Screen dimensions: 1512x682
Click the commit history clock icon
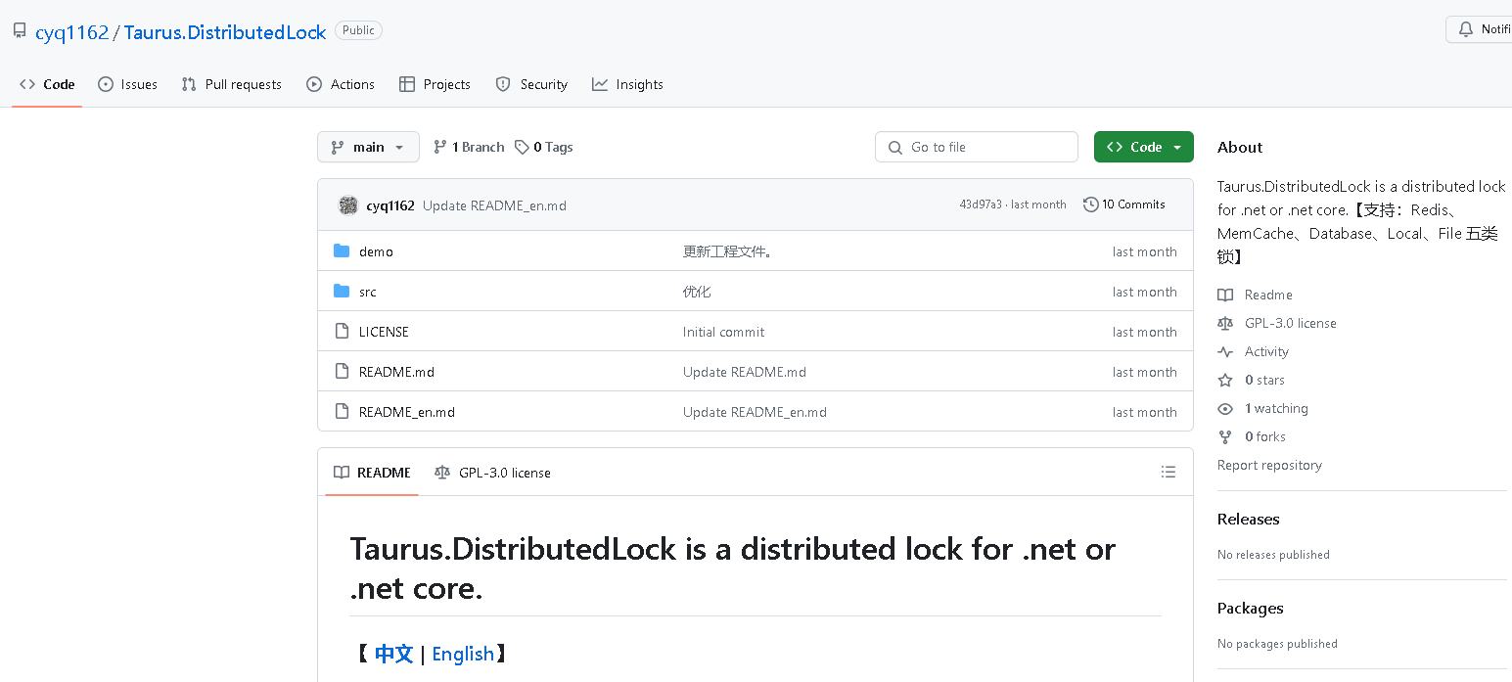(1091, 204)
